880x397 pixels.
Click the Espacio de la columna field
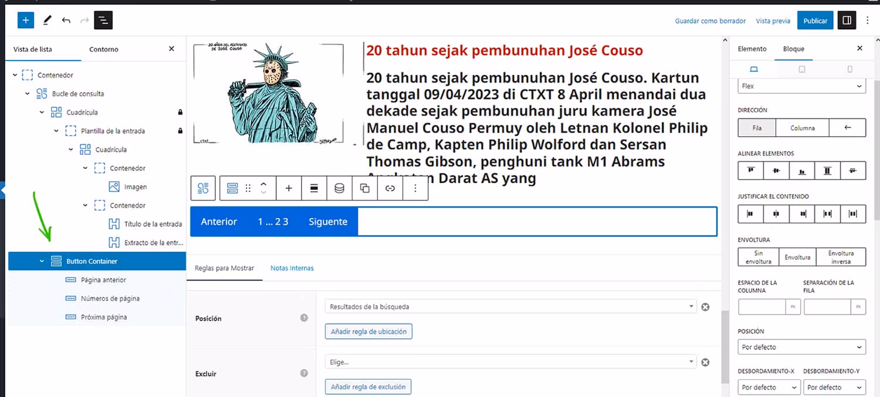click(762, 307)
